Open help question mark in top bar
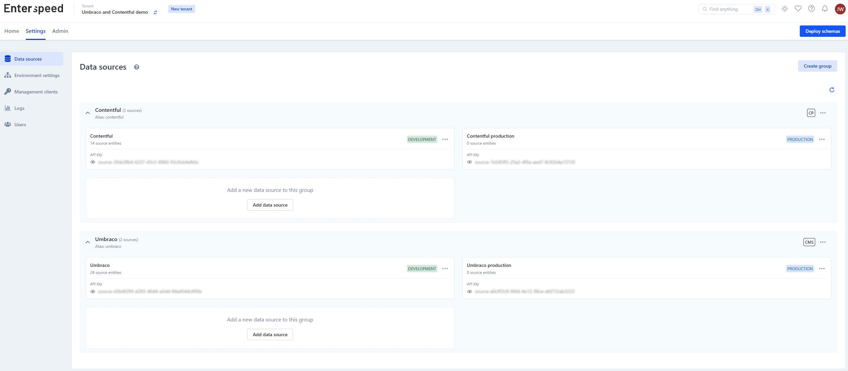 pyautogui.click(x=811, y=9)
